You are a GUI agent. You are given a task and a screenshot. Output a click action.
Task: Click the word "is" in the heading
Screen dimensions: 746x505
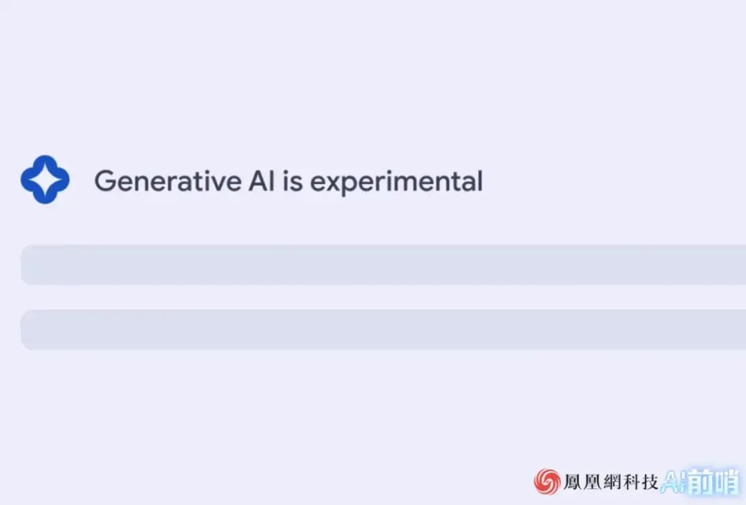(293, 181)
